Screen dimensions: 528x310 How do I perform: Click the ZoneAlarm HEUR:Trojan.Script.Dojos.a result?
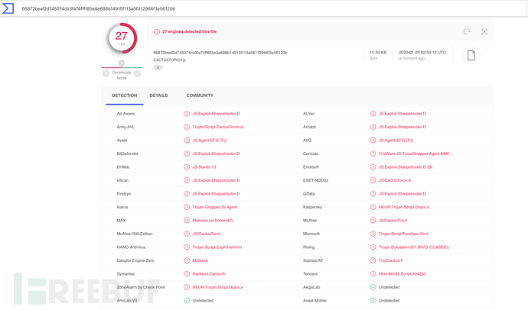click(x=217, y=287)
